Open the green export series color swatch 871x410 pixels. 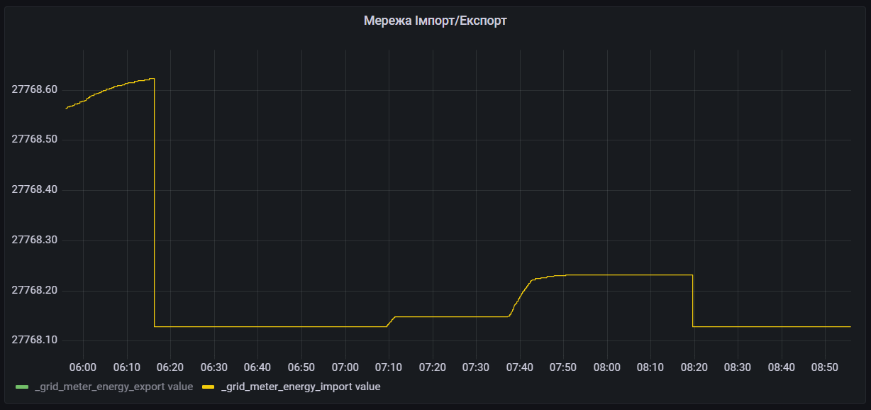click(21, 387)
